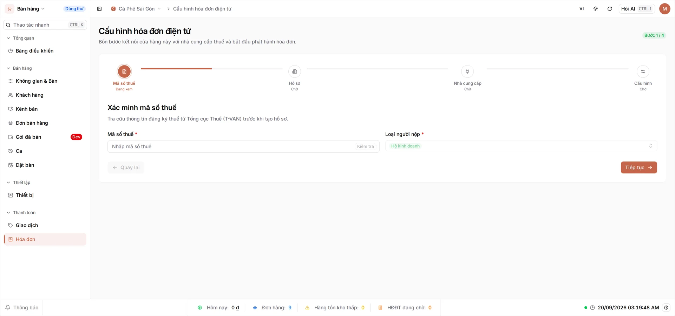Viewport: 675px width, 316px height.
Task: Open the Loại người nộp dropdown
Action: tap(521, 146)
